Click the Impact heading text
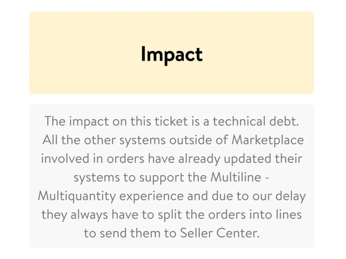This screenshot has width=346, height=259. (x=172, y=54)
